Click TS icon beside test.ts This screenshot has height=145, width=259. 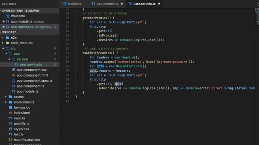[11, 134]
